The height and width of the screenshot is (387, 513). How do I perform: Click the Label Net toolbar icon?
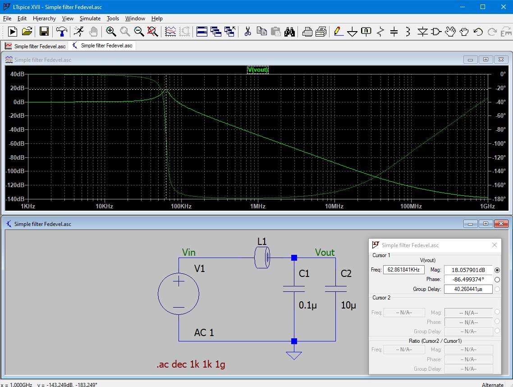coord(366,32)
